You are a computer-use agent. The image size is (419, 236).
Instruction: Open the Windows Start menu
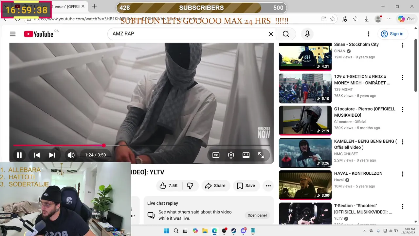pyautogui.click(x=166, y=231)
